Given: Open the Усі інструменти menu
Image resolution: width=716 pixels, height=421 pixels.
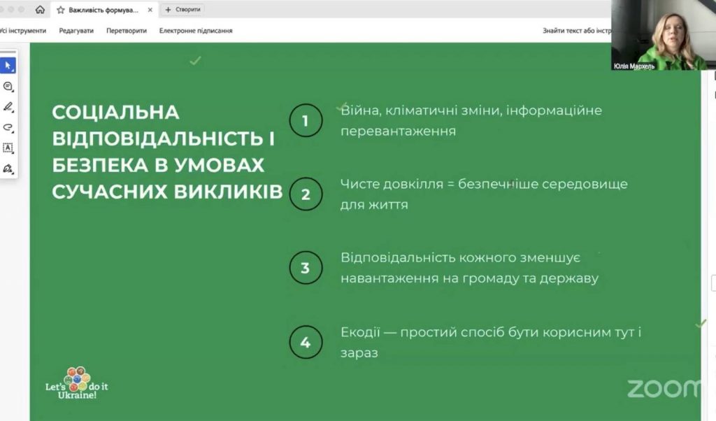Looking at the screenshot, I should (x=23, y=31).
